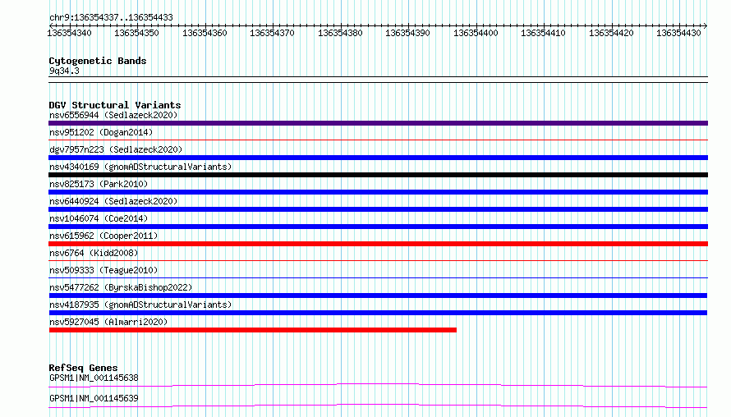731x417 pixels.
Task: Open second gnomAD variant nsv4187935 label
Action: (140, 305)
